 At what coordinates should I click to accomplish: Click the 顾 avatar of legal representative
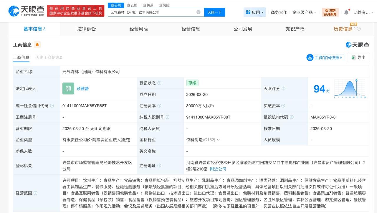[68, 88]
